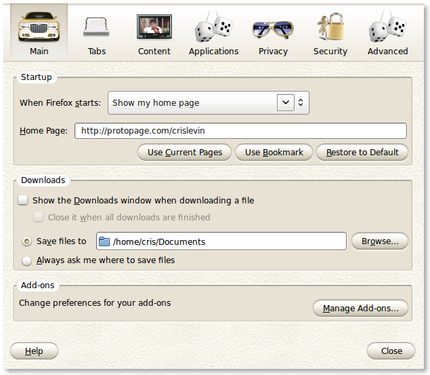
Task: Click the padlock icon for Security
Action: pyautogui.click(x=330, y=27)
